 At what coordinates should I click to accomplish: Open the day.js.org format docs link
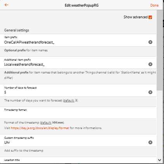click(x=40, y=128)
